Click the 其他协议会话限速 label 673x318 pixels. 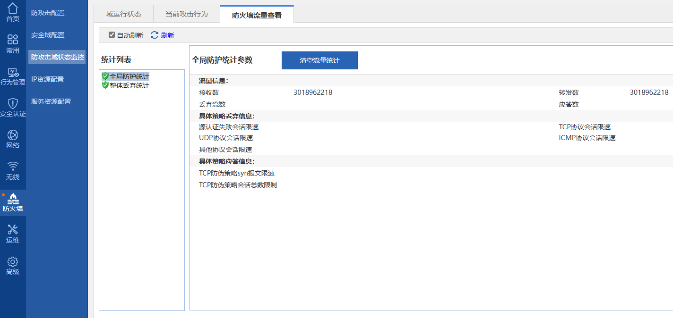click(x=225, y=150)
